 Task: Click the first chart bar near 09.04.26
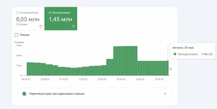point(27,69)
